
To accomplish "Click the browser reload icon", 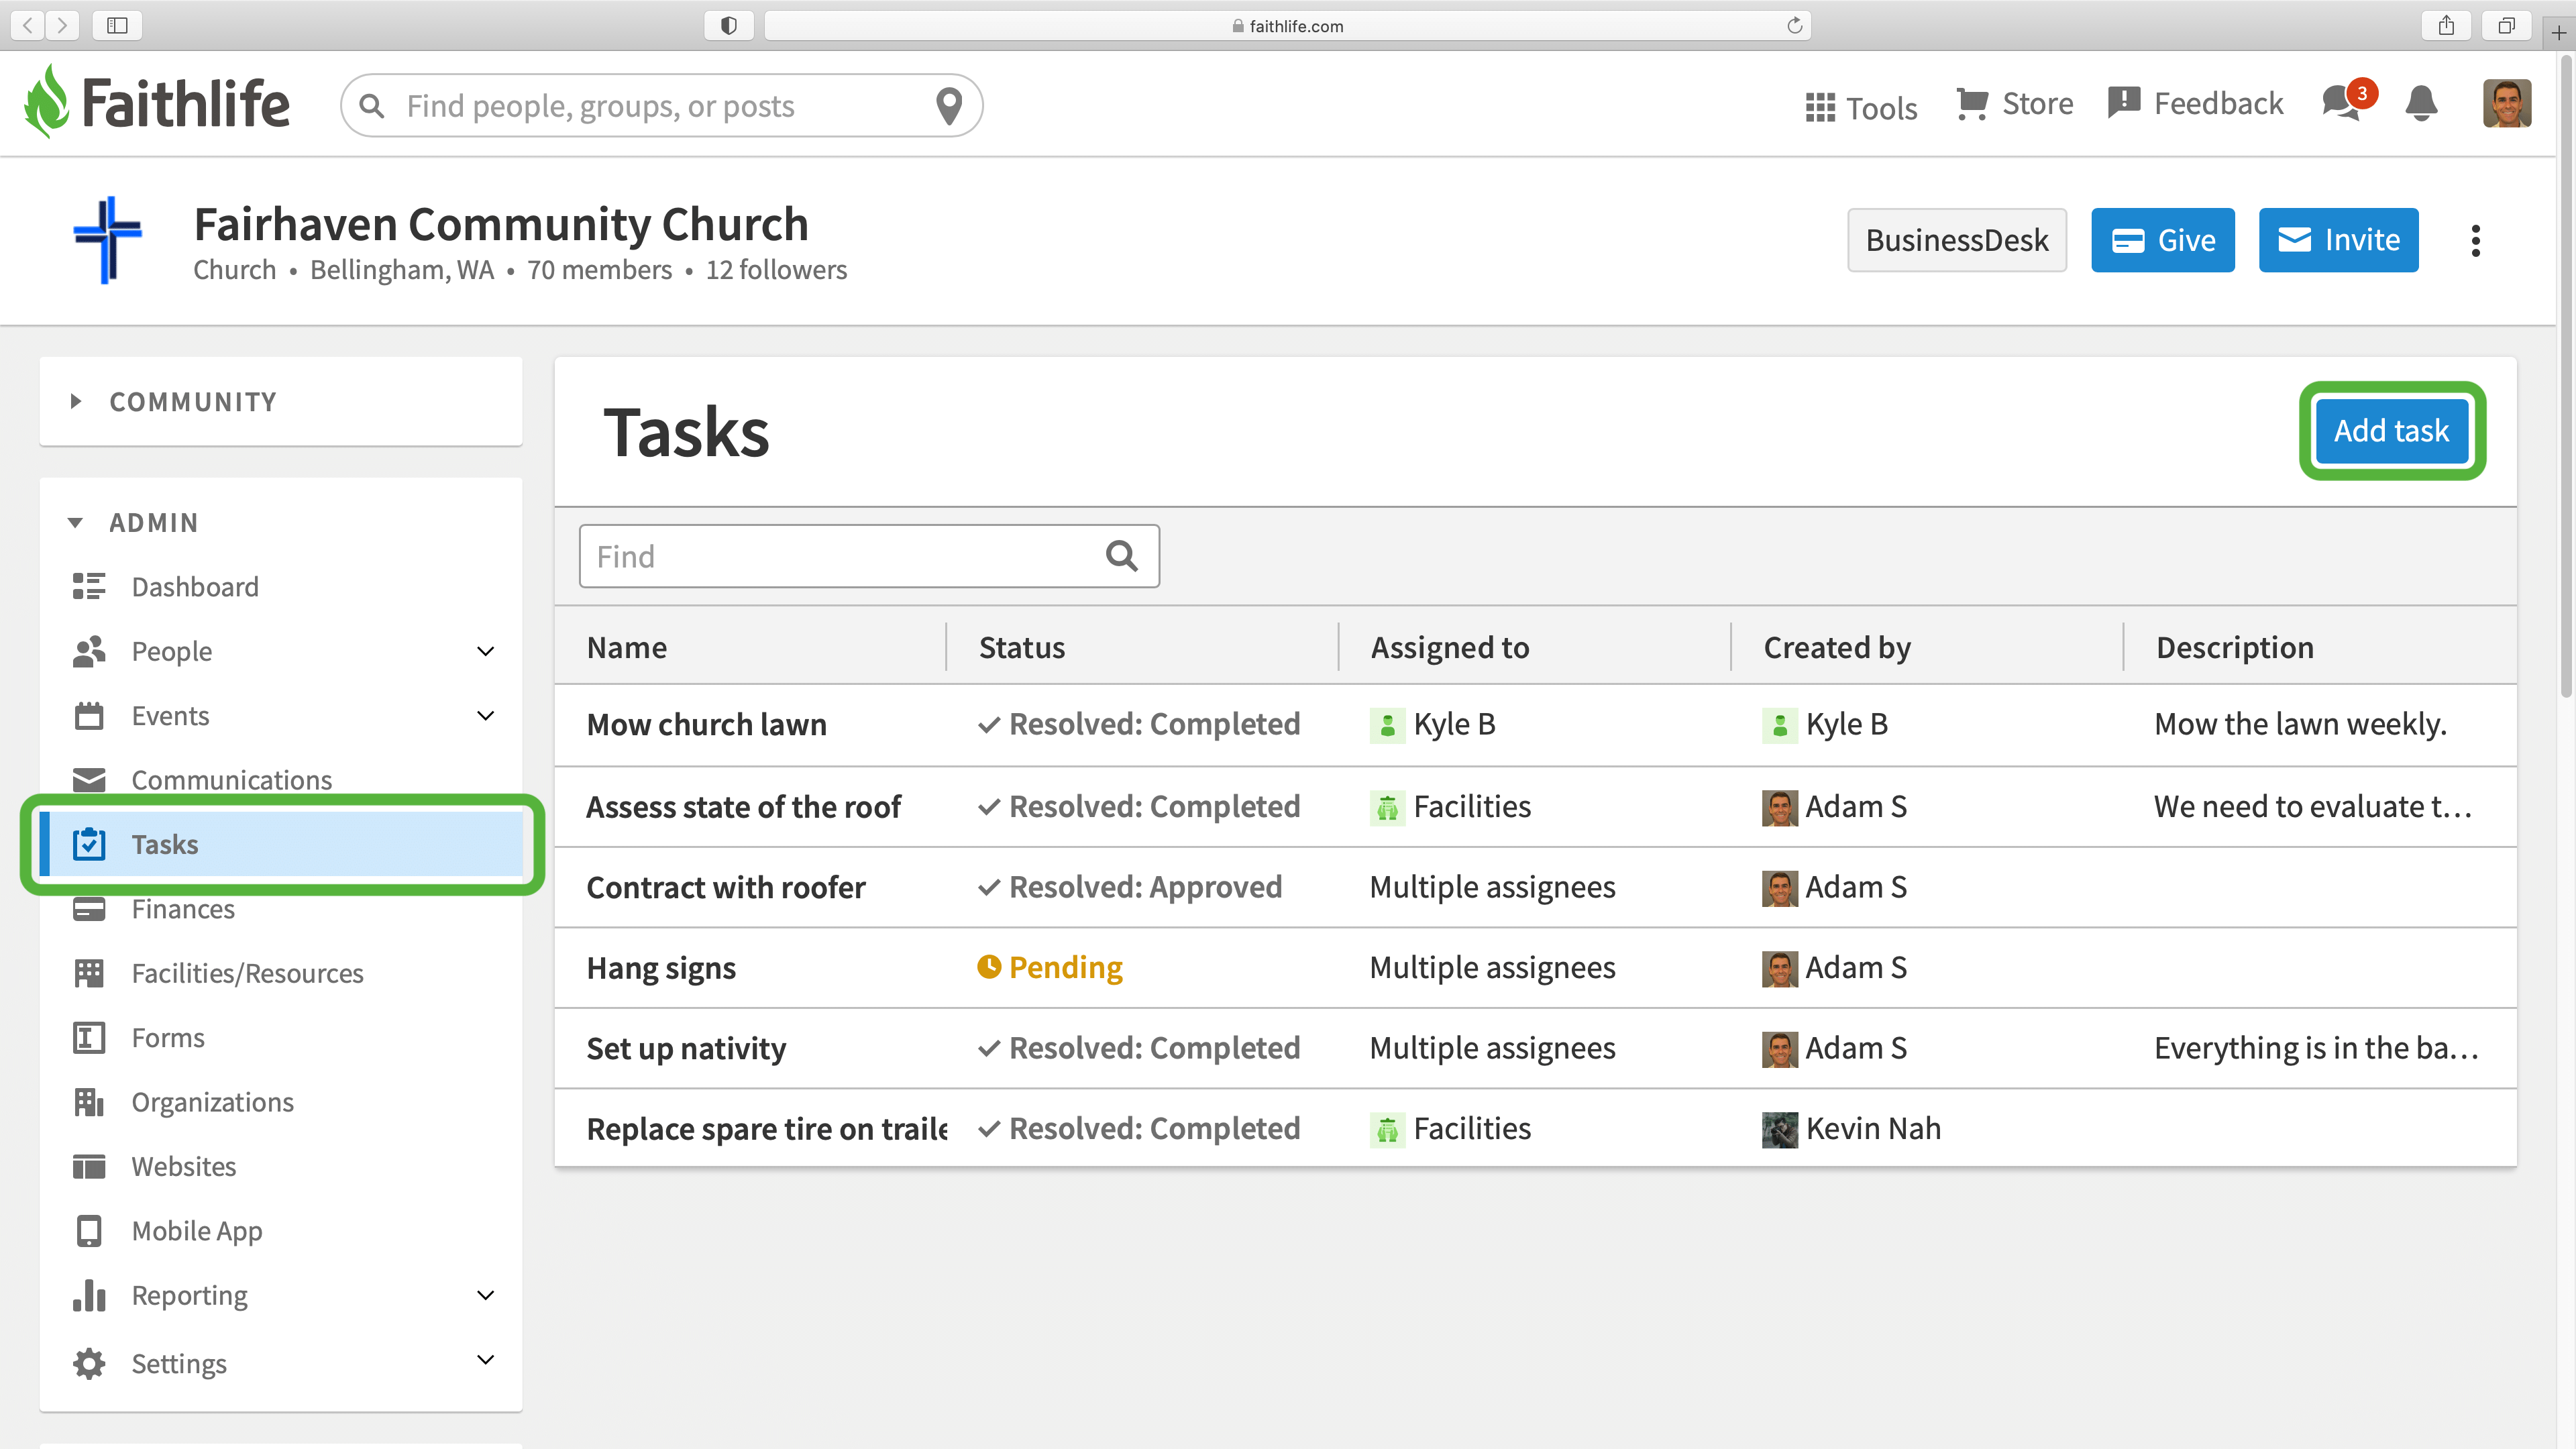I will point(1794,25).
